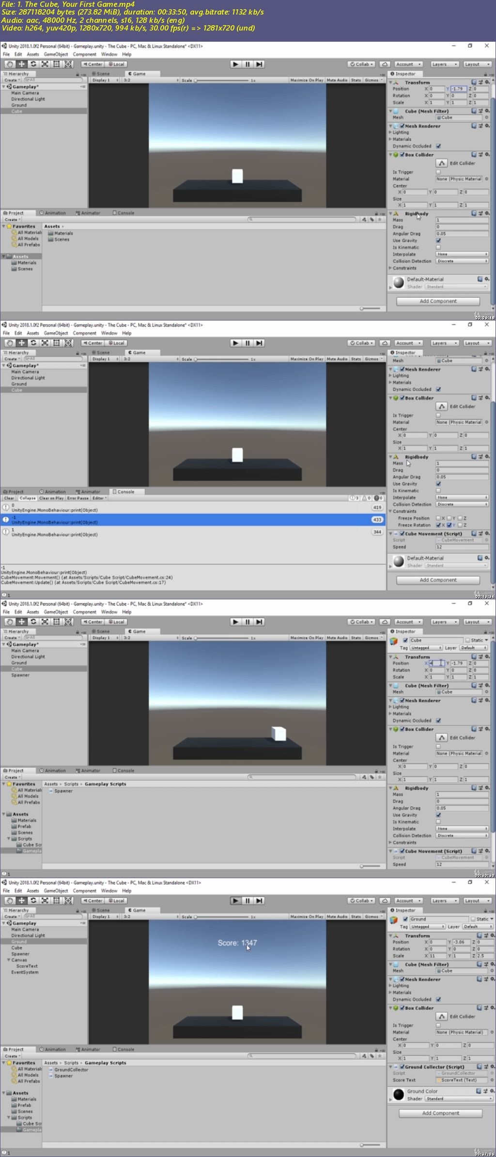Open help reference icon on Ground Collector (Script)
This screenshot has height=1157, width=496.
point(479,1067)
